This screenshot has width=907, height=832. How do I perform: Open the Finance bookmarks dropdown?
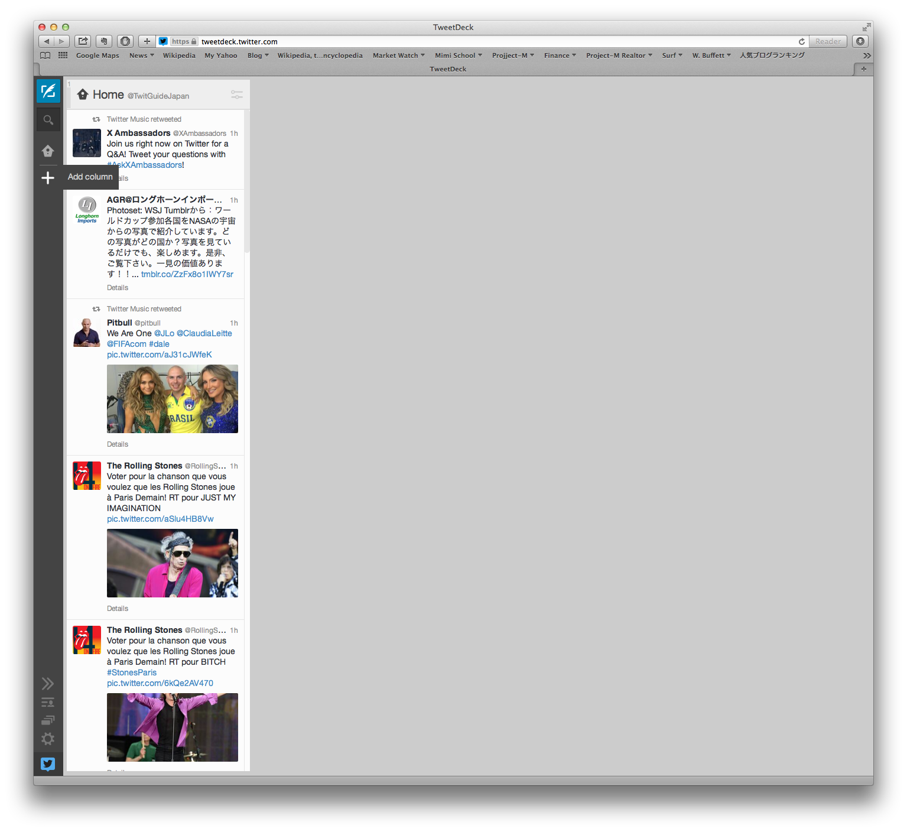pos(560,56)
